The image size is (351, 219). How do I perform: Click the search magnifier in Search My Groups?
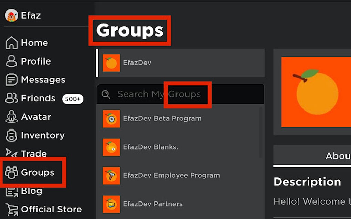click(106, 94)
